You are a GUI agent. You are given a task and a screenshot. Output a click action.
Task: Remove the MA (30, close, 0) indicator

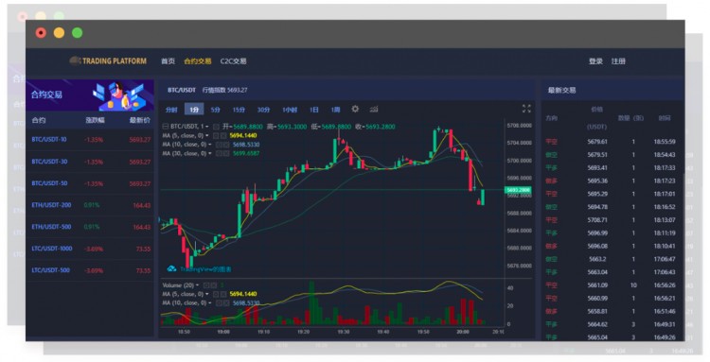226,154
